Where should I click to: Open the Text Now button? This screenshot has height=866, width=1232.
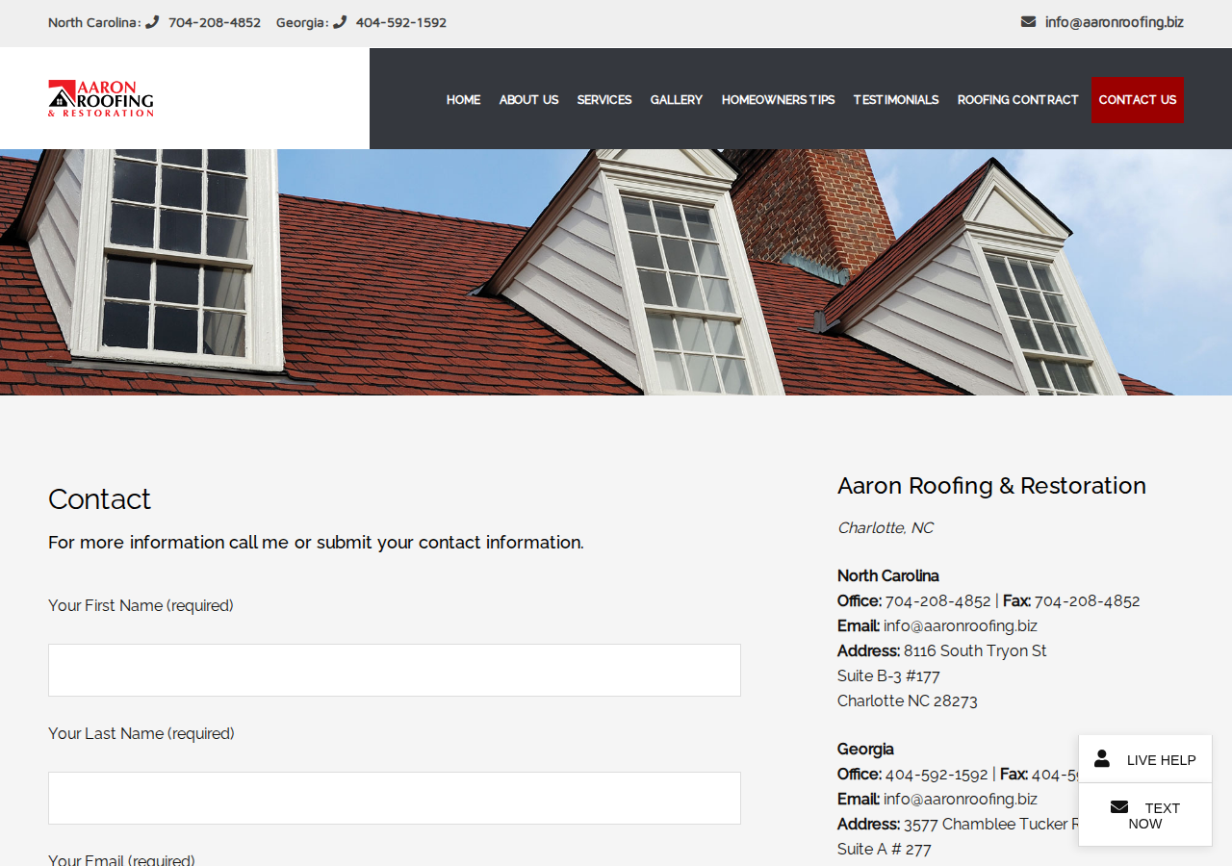pos(1145,815)
